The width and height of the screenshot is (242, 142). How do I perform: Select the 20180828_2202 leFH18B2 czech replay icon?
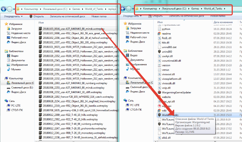(x=40, y=97)
